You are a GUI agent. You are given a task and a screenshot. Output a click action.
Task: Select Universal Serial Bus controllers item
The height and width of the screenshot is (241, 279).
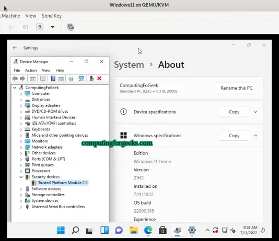pos(58,207)
